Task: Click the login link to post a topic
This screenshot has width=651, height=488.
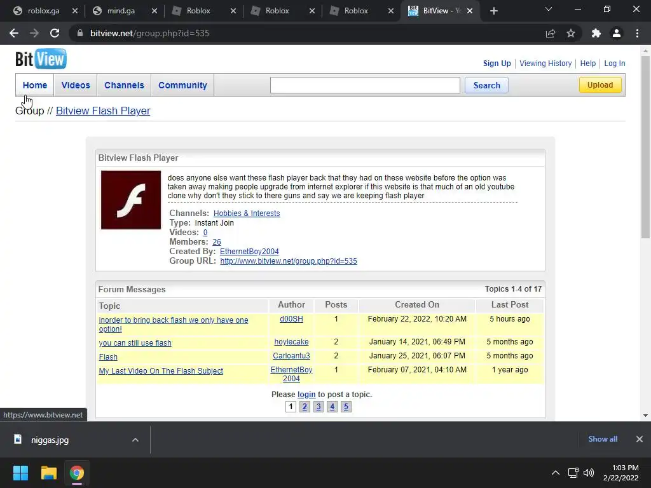Action: pos(306,394)
